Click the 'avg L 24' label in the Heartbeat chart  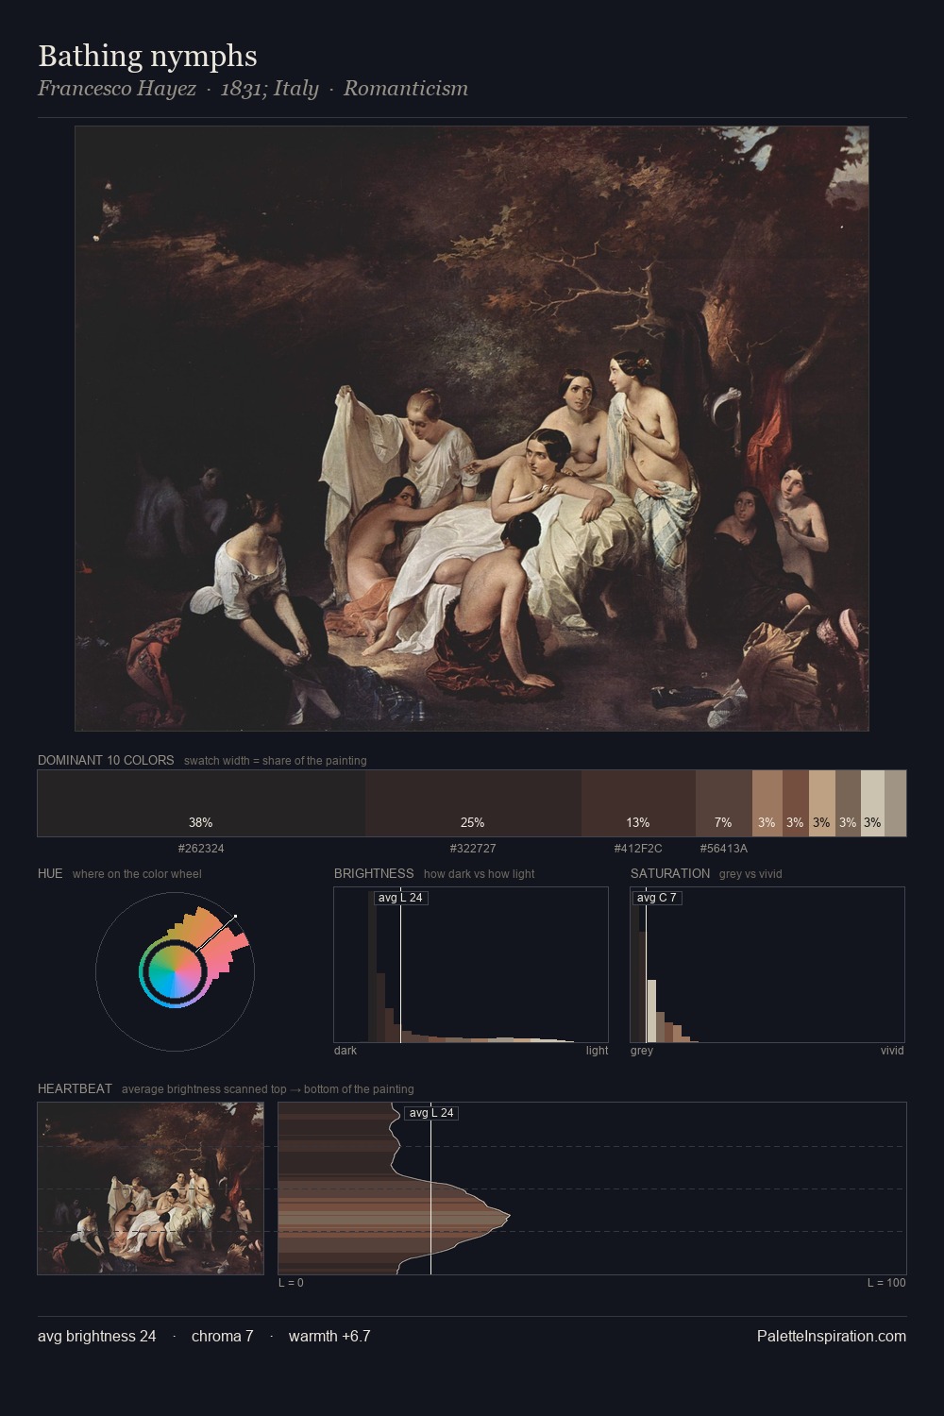point(431,1113)
